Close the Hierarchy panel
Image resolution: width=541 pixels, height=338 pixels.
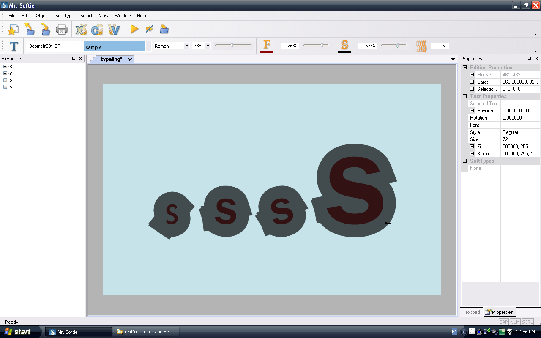(80, 59)
